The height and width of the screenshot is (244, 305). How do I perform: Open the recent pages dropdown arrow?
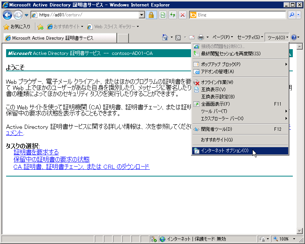[26, 15]
